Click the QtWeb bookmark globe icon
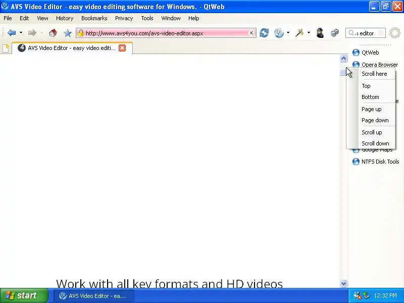 356,53
